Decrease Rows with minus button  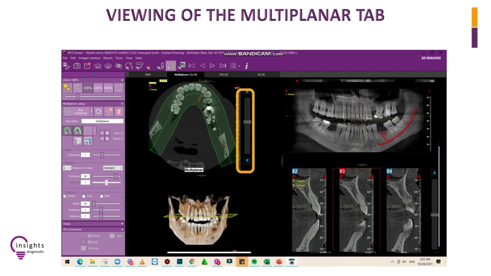tap(102, 139)
